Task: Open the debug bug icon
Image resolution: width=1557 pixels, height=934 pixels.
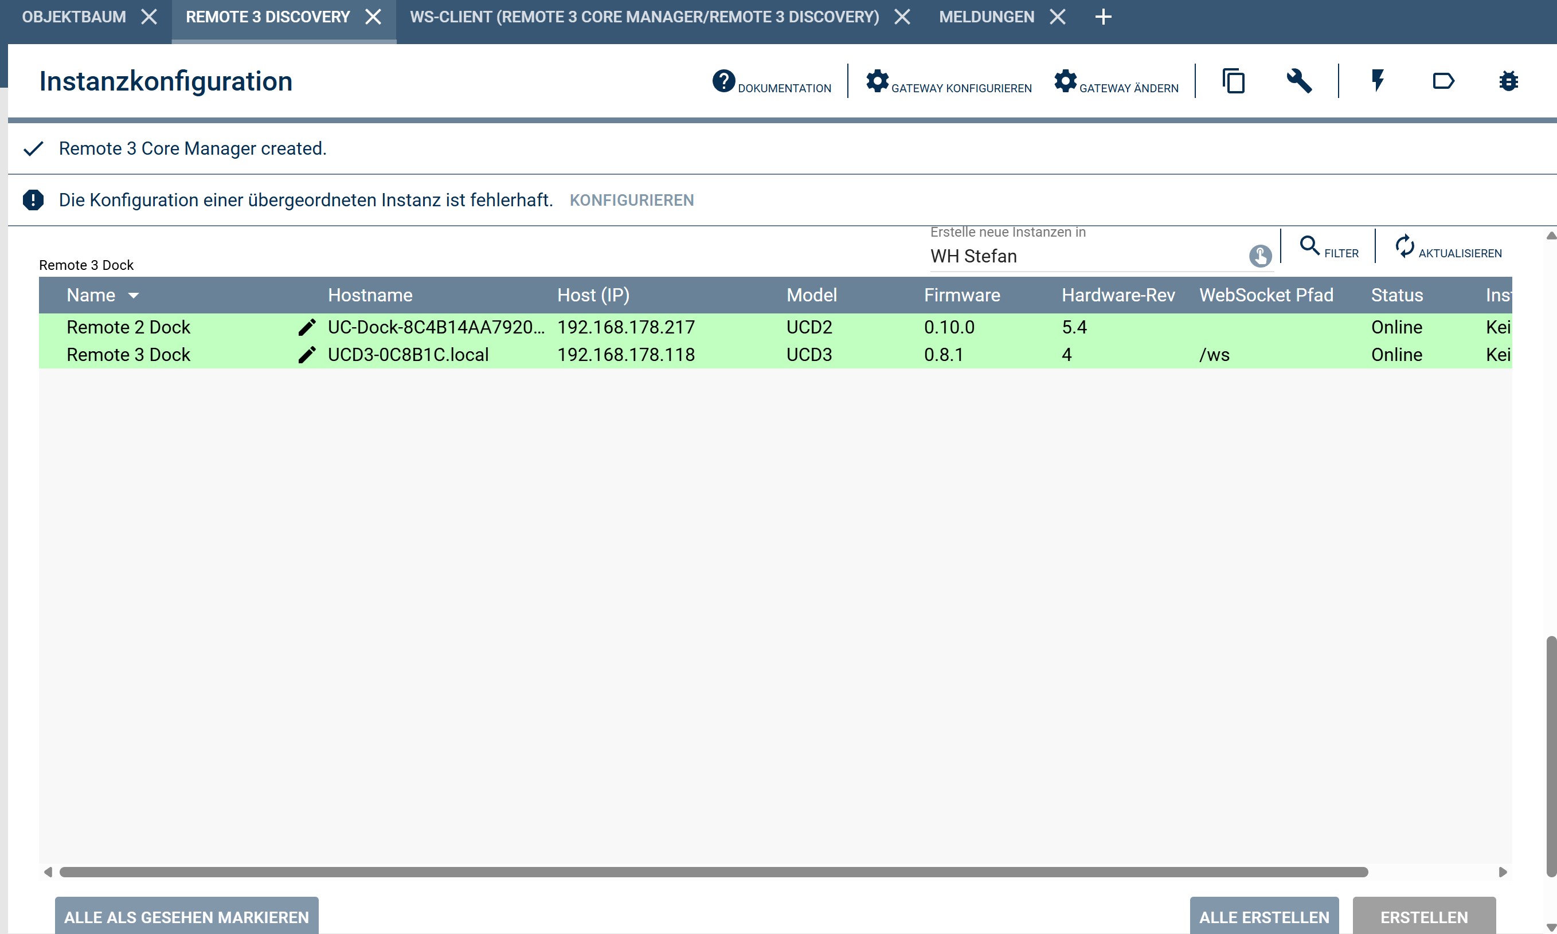Action: 1508,81
